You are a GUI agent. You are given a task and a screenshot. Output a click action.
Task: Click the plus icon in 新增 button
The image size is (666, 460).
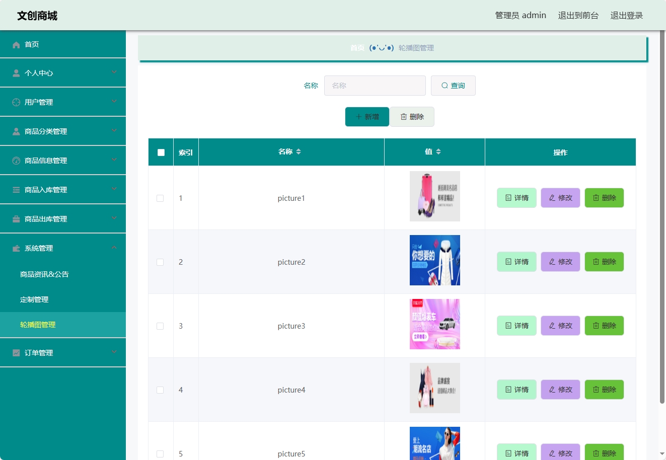[x=359, y=117]
